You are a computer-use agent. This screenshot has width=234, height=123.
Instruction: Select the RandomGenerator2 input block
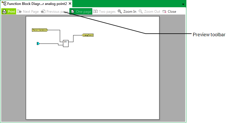[x=40, y=30]
